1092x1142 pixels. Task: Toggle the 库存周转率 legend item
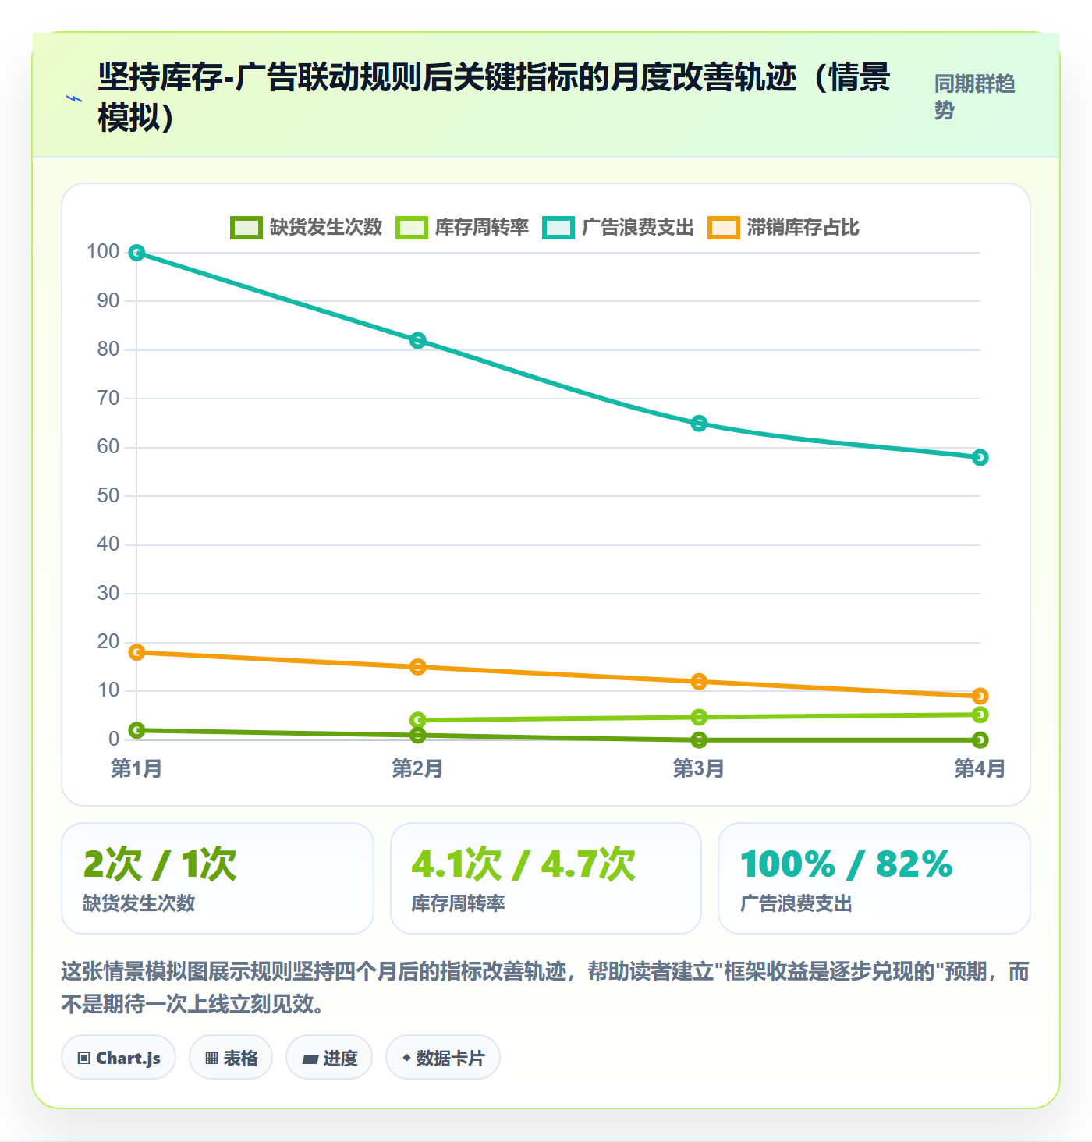pyautogui.click(x=463, y=227)
